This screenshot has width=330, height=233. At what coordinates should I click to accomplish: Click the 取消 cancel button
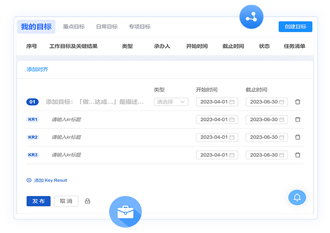coord(66,201)
